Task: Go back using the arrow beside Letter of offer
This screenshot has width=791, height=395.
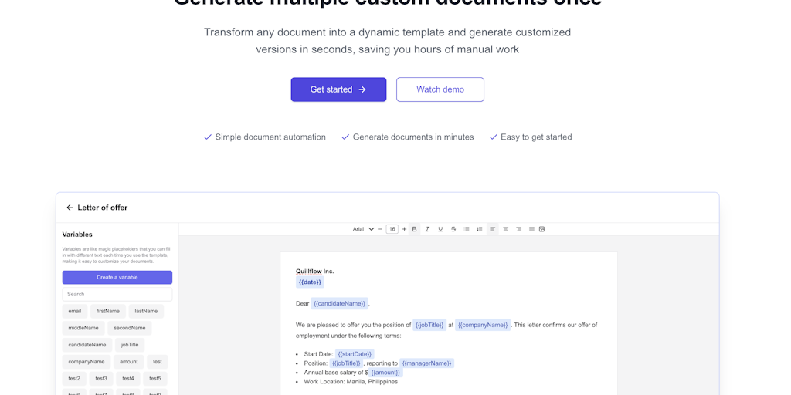Action: coord(70,208)
